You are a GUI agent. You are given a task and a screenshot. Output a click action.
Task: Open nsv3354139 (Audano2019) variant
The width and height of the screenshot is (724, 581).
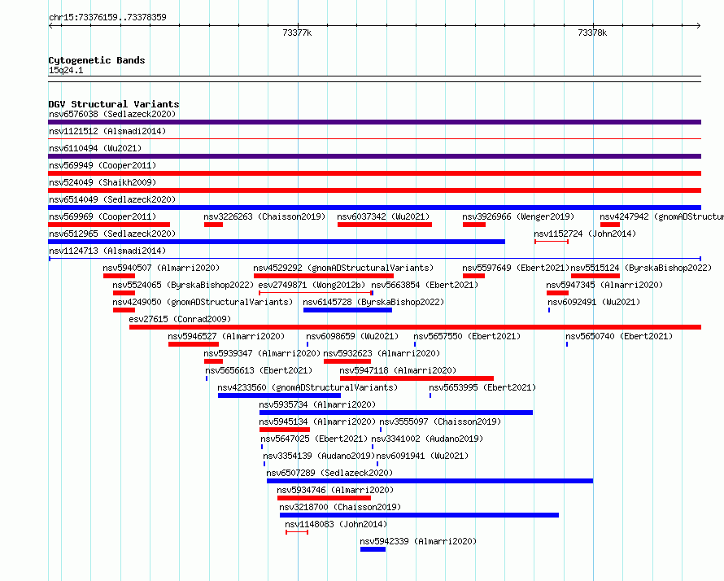click(319, 456)
